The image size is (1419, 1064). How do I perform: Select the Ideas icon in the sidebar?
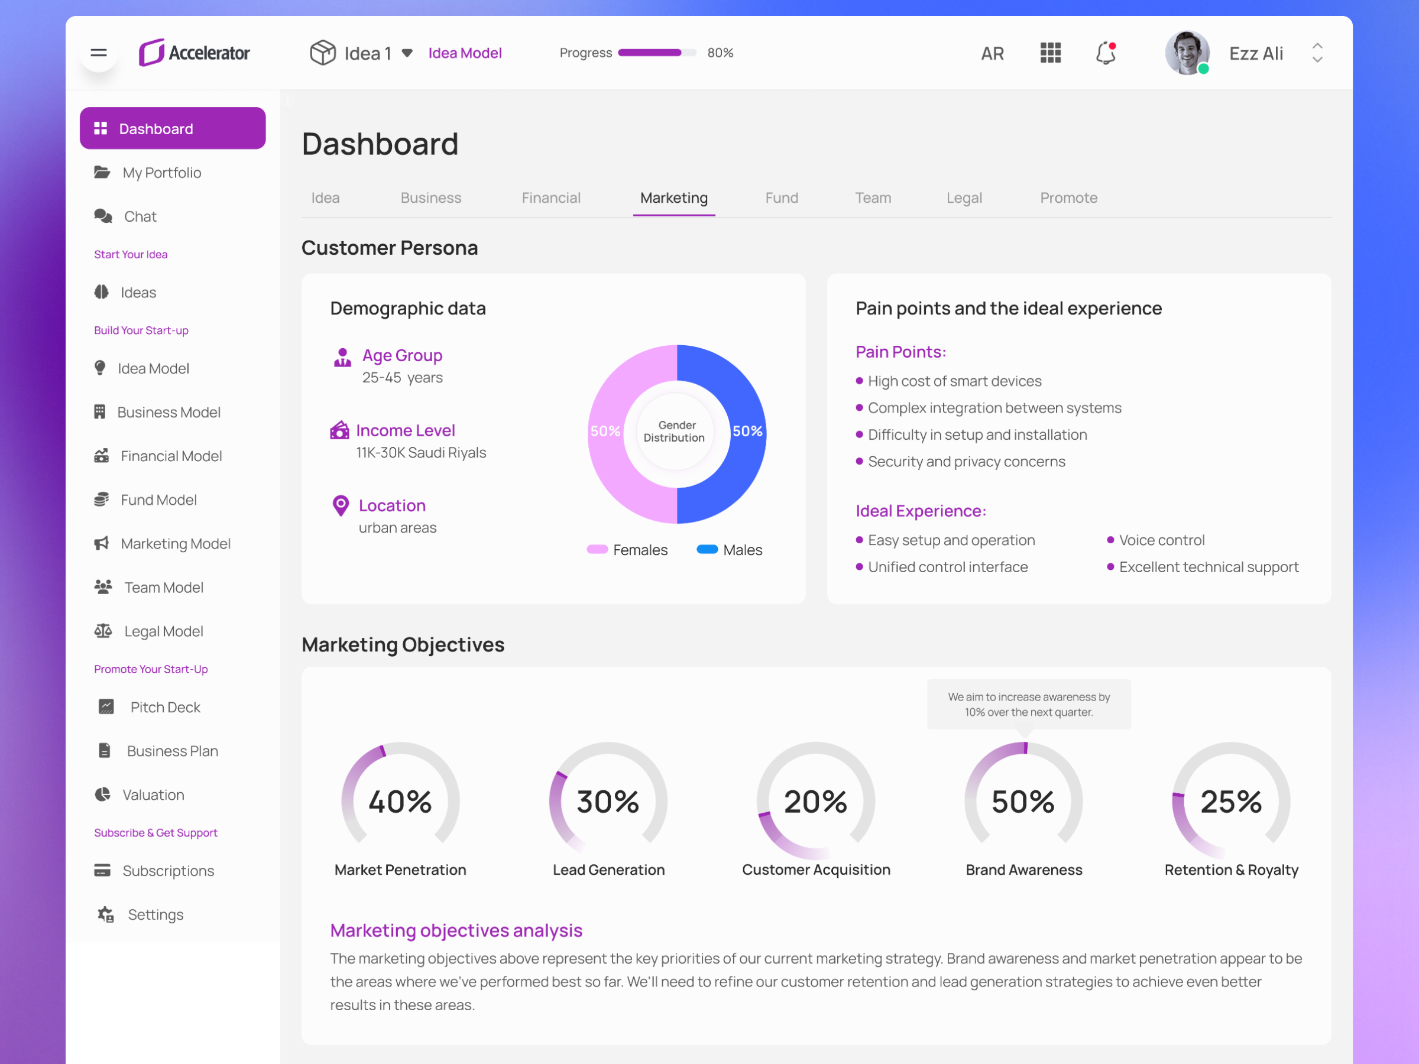[102, 292]
